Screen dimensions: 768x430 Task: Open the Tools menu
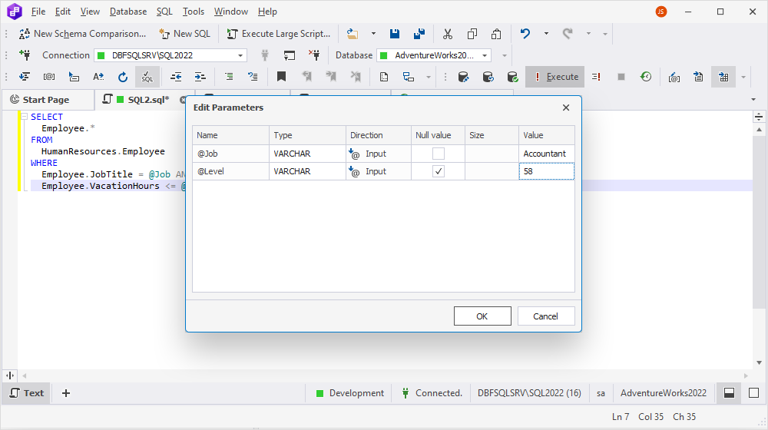tap(194, 12)
